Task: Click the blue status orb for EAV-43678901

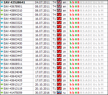Action: click(x=2, y=6)
